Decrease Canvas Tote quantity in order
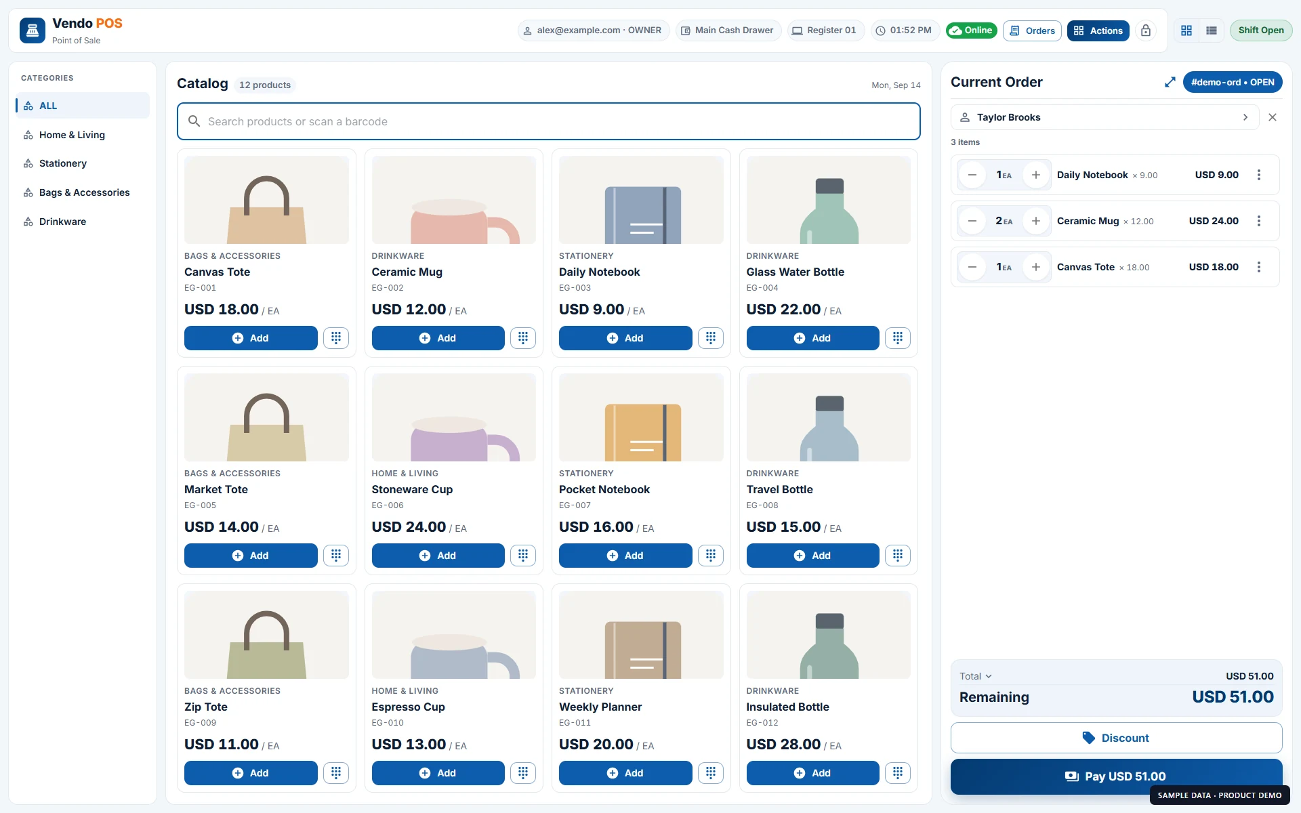 pos(972,267)
